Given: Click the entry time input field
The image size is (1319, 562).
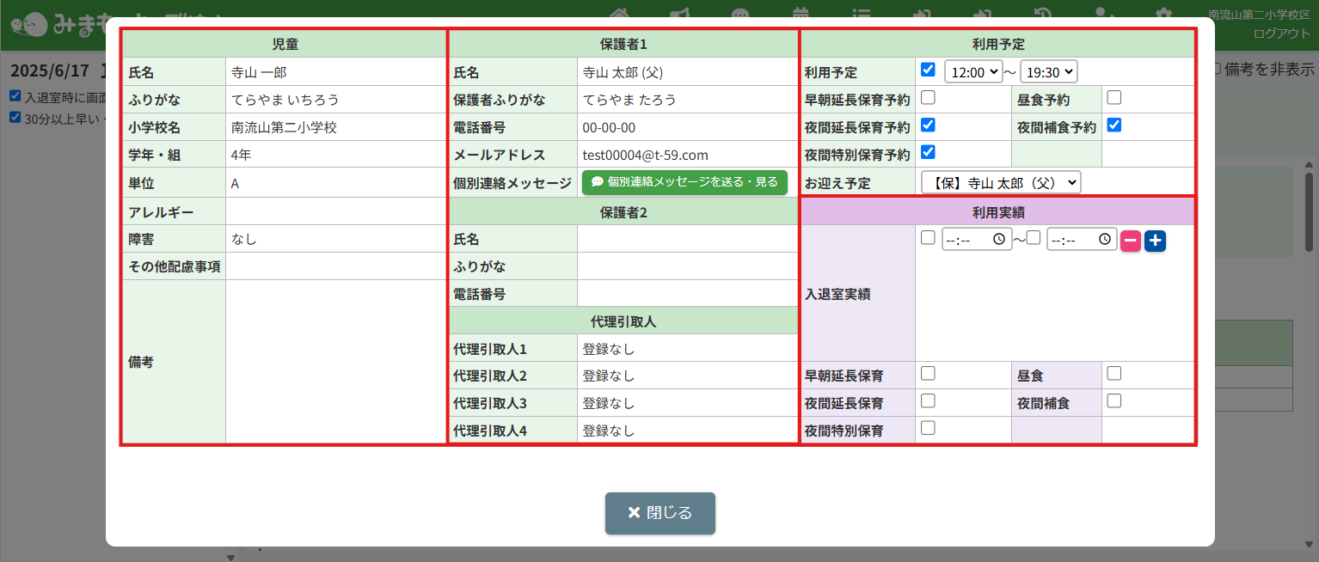Looking at the screenshot, I should pyautogui.click(x=966, y=241).
